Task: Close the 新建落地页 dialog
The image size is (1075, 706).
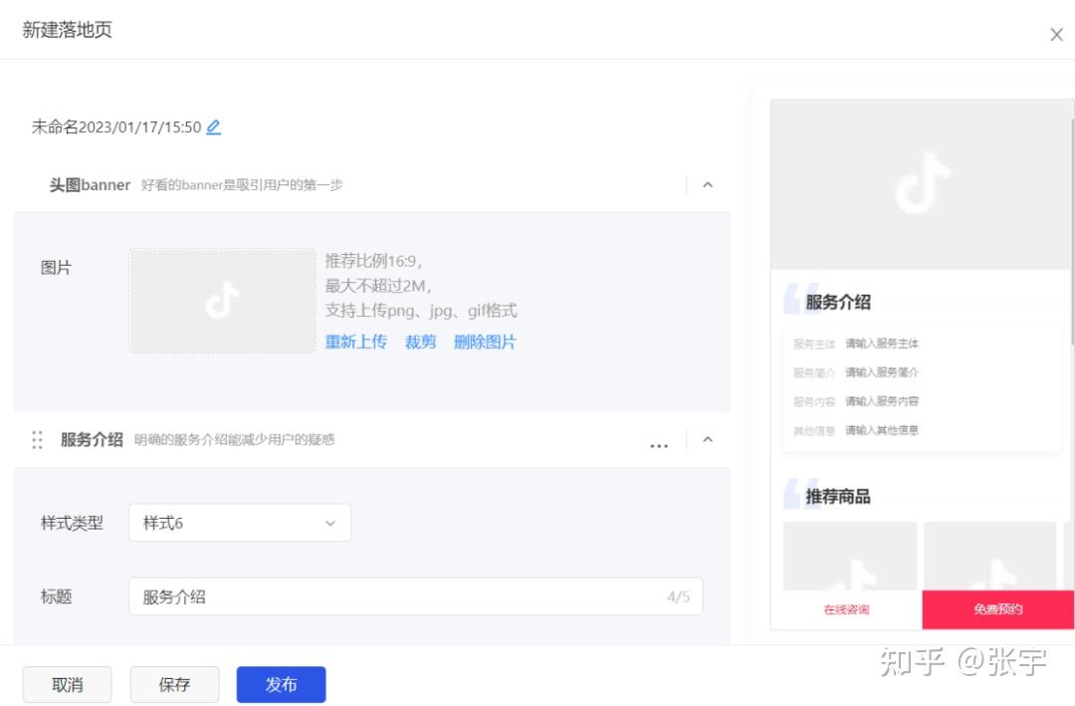Action: [1056, 34]
